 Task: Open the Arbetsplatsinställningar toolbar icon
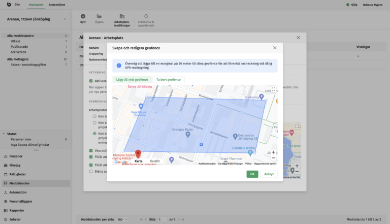point(121,16)
